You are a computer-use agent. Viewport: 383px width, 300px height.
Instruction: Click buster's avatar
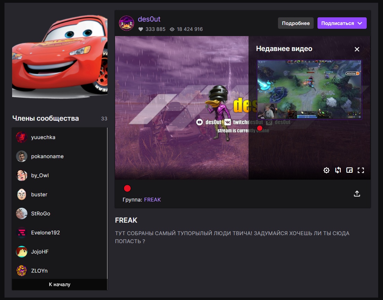(x=22, y=194)
